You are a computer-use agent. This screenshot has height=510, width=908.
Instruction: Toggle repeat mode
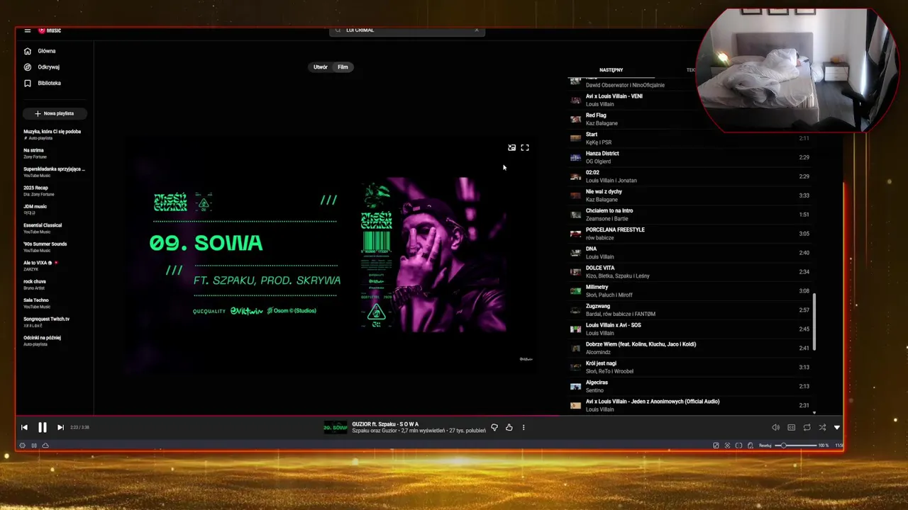tap(807, 427)
